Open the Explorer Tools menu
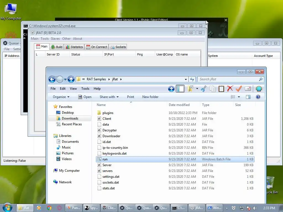 coord(85,89)
